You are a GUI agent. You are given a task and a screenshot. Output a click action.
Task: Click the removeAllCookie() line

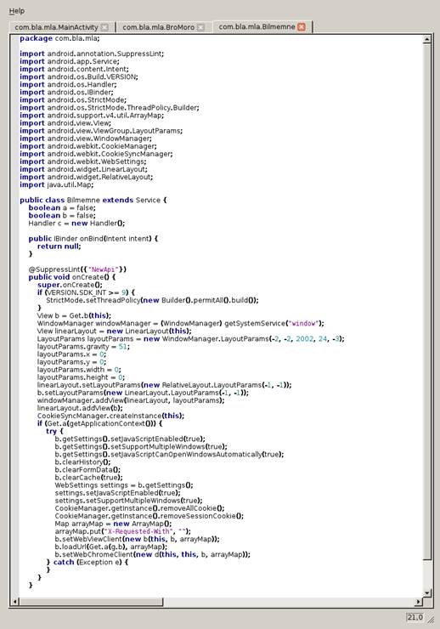coord(139,508)
